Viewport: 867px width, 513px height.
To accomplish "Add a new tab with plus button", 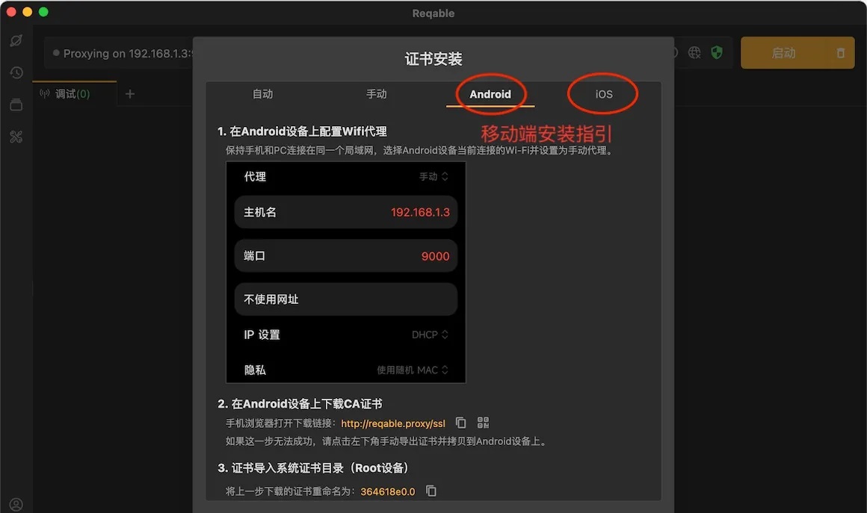I will click(130, 94).
